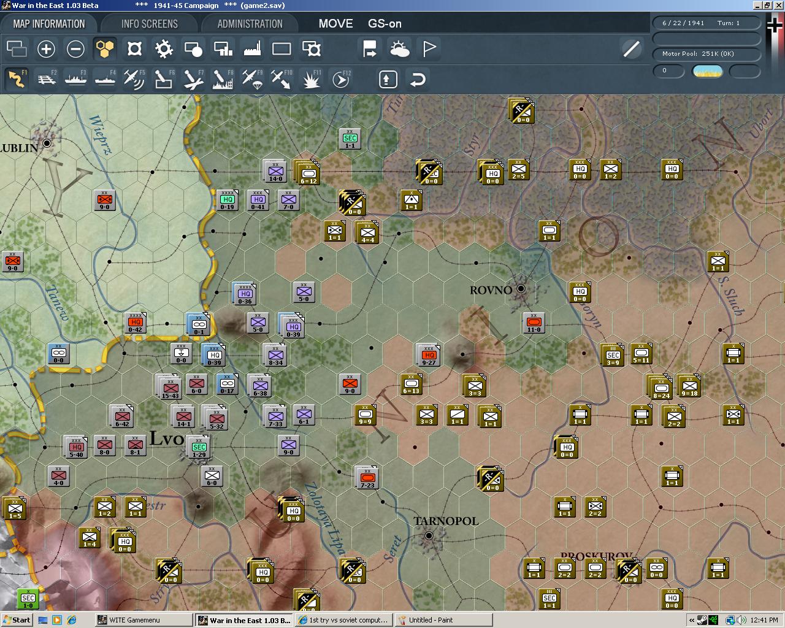The width and height of the screenshot is (785, 628).
Task: Select the F3 naval transport mode
Action: click(x=75, y=79)
